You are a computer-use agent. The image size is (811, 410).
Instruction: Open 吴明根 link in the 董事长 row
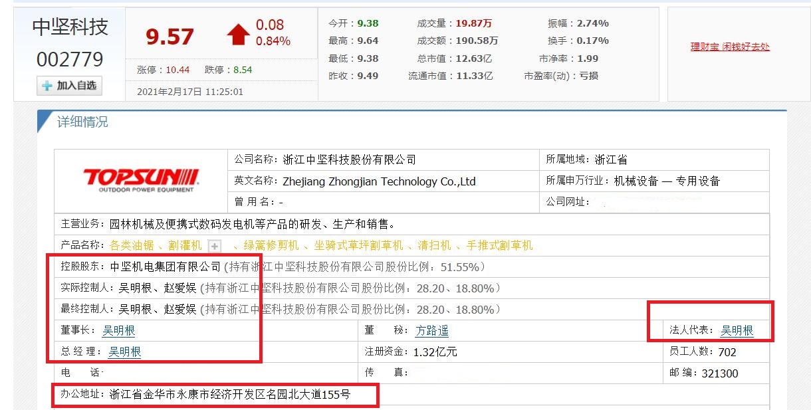coord(118,330)
